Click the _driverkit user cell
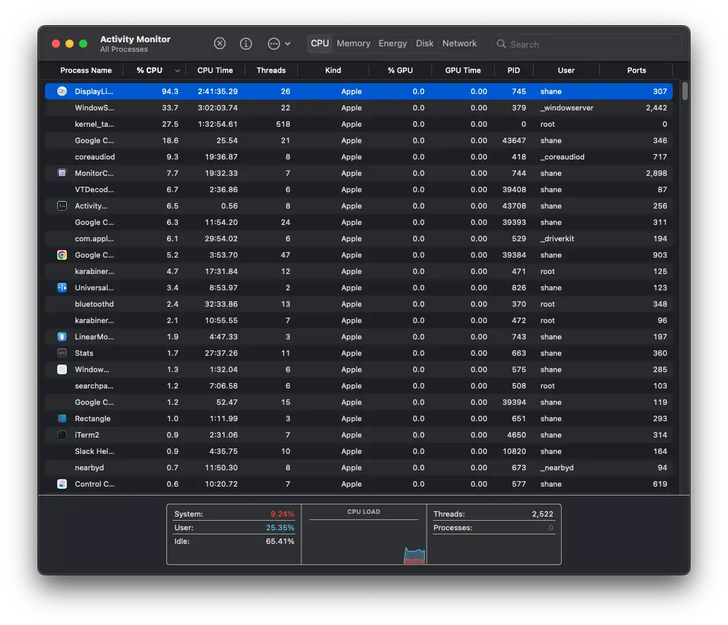 coord(557,239)
